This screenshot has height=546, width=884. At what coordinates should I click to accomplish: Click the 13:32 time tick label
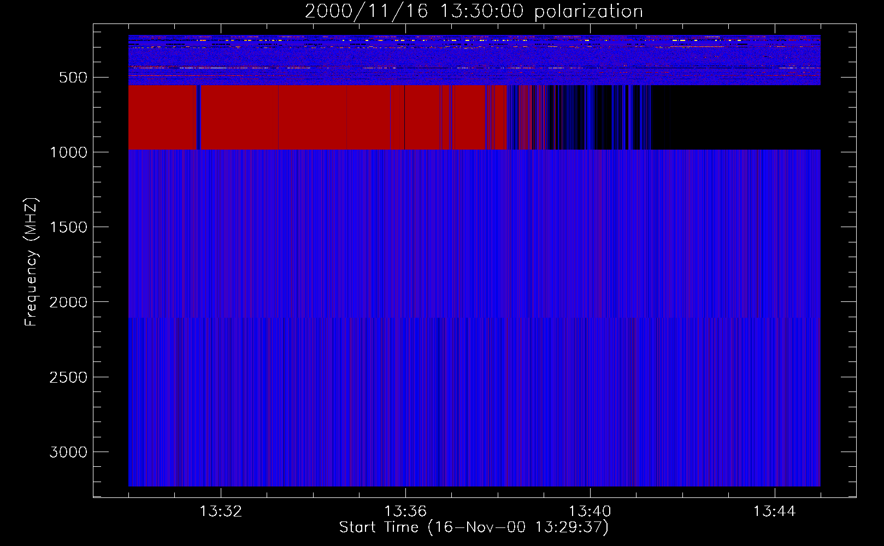point(221,512)
